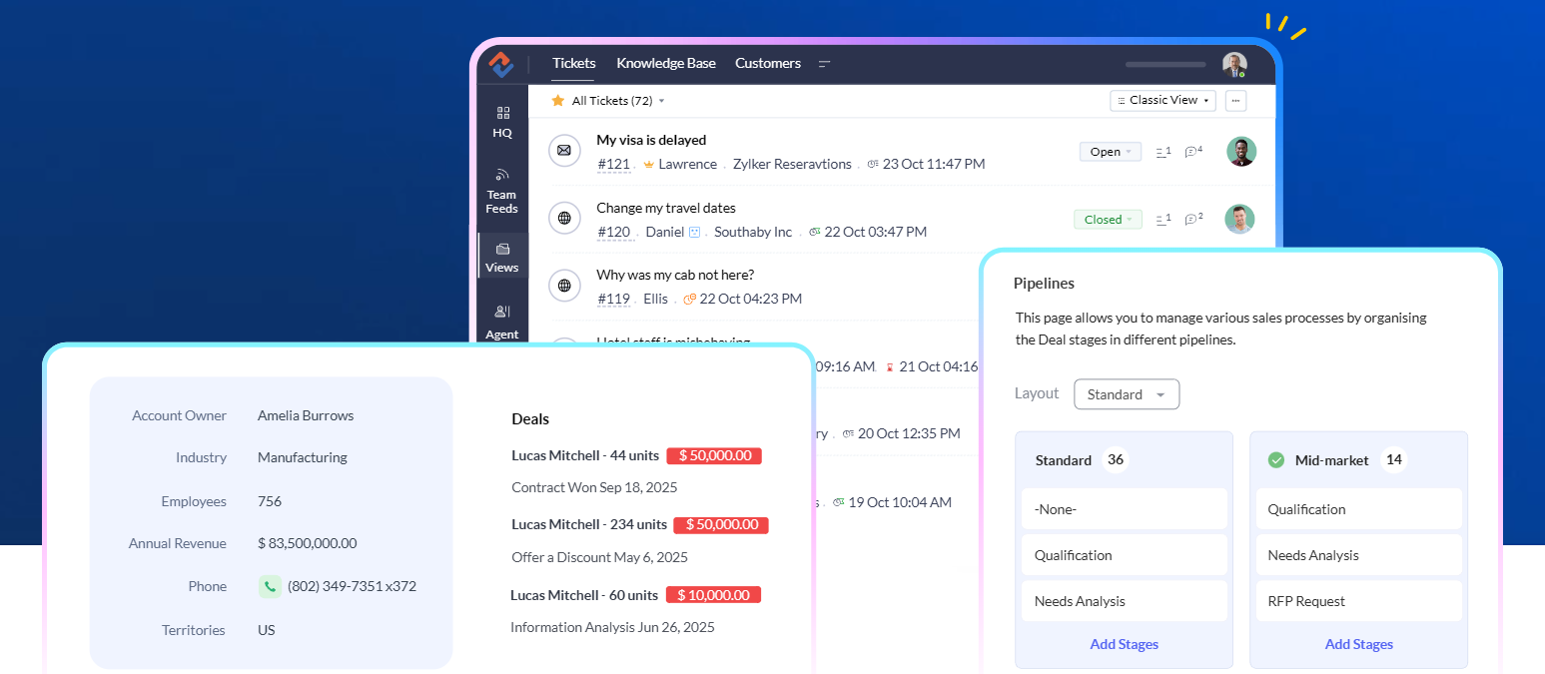
Task: Click the comments icon on ticket #121
Action: pyautogui.click(x=1193, y=152)
